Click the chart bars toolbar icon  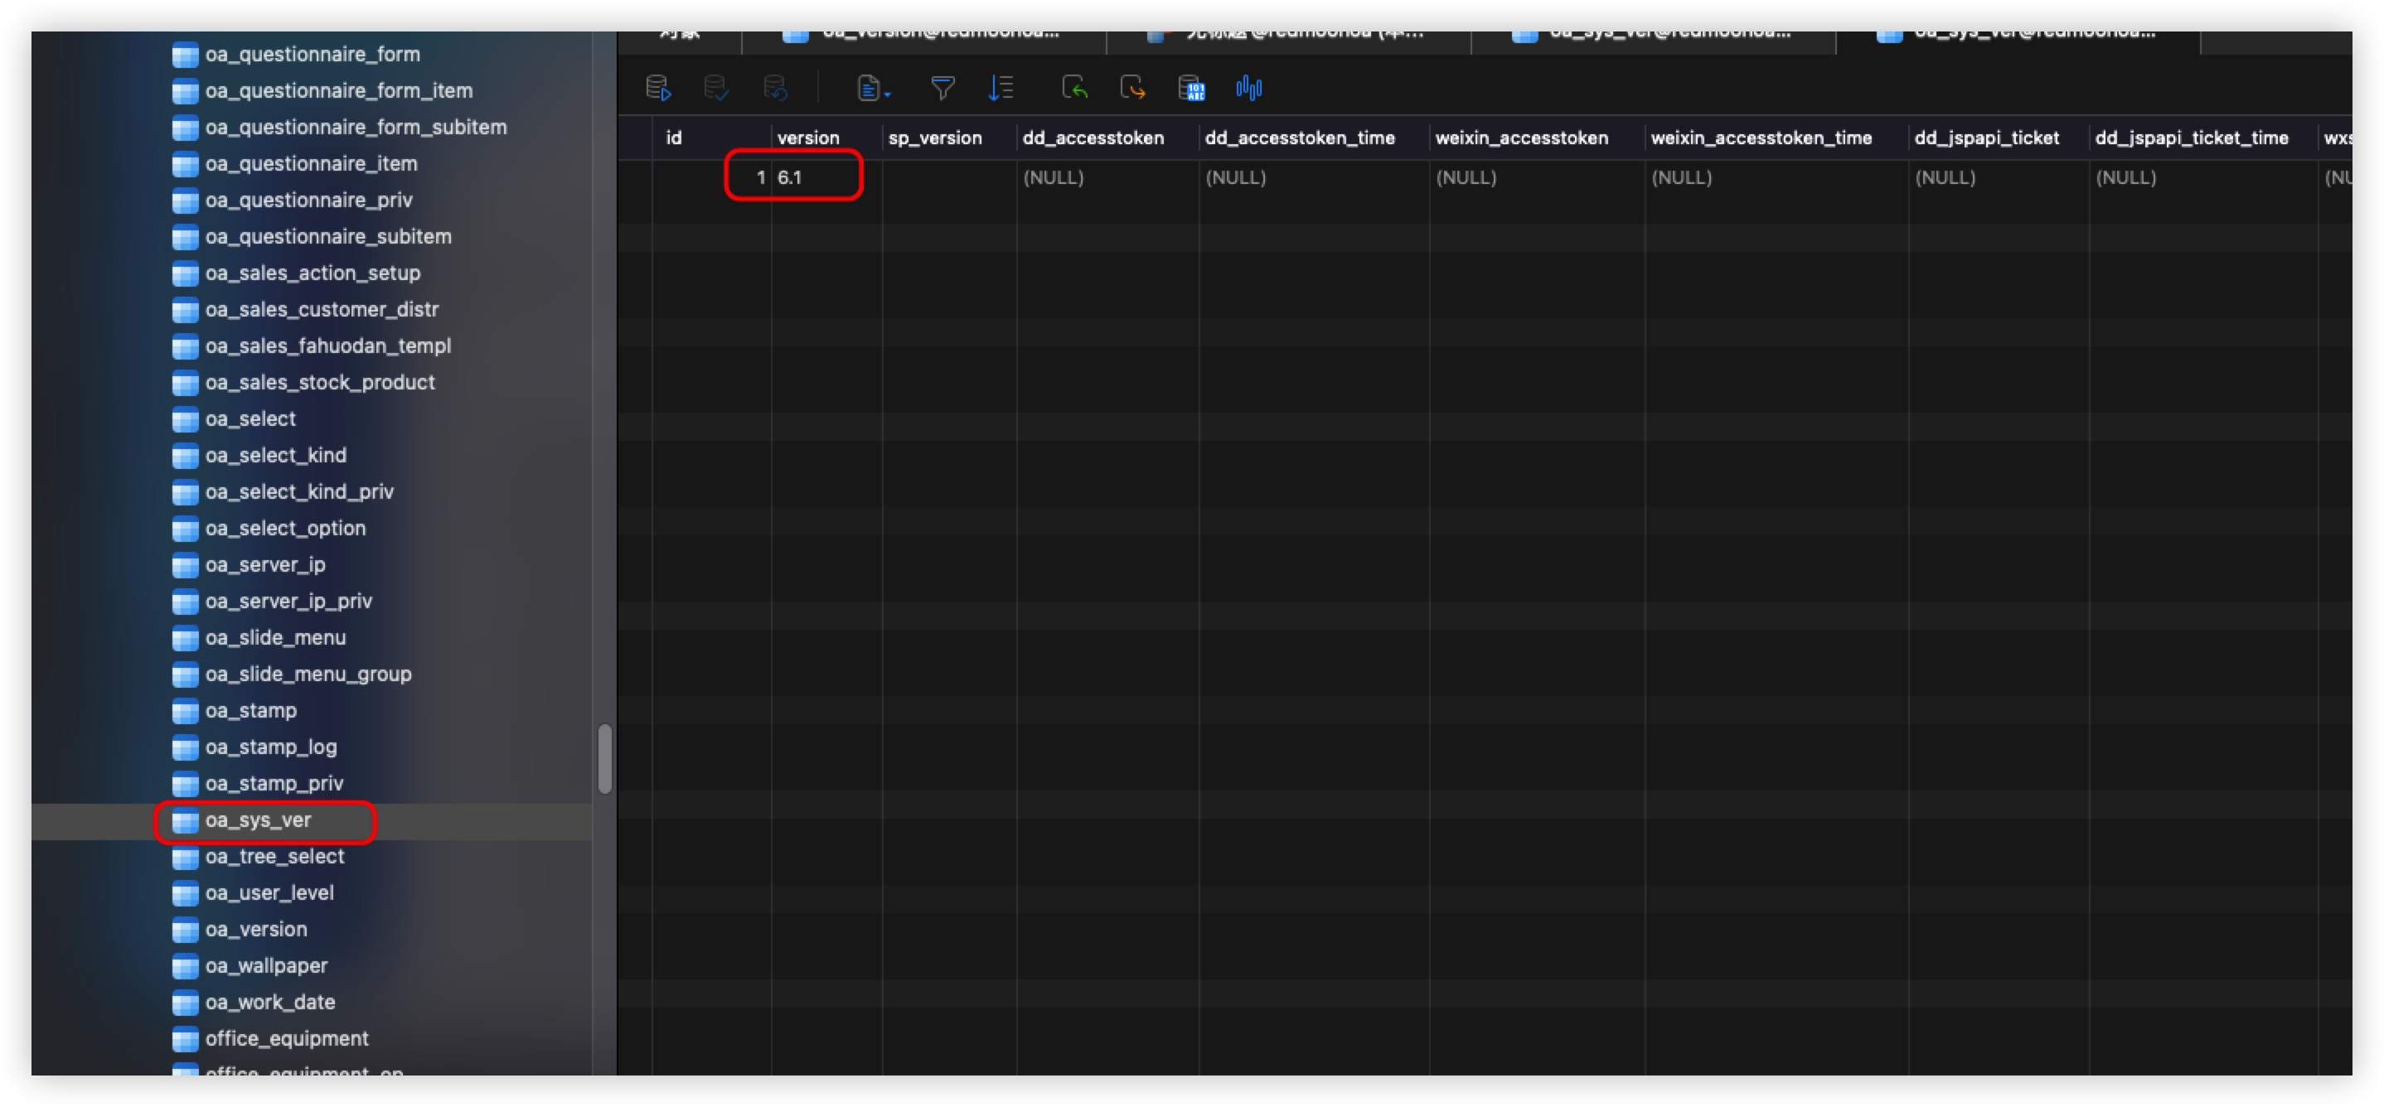click(x=1248, y=89)
